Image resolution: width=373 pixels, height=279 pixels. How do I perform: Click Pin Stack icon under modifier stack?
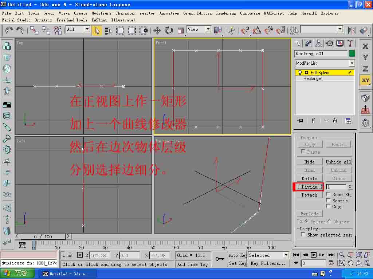(x=300, y=121)
